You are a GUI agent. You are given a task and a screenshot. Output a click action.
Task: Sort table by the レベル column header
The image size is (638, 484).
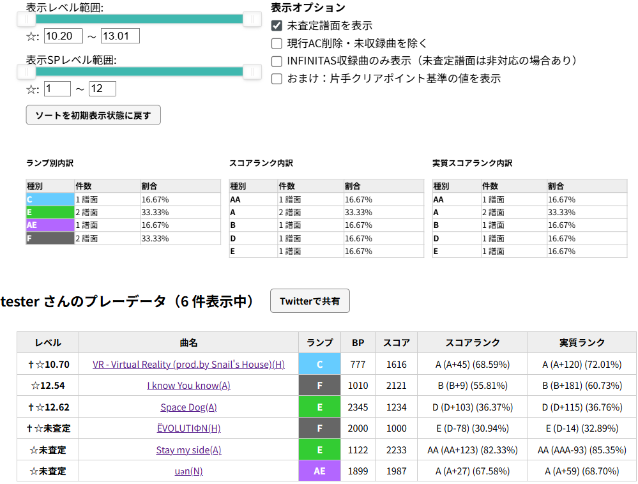(x=47, y=342)
